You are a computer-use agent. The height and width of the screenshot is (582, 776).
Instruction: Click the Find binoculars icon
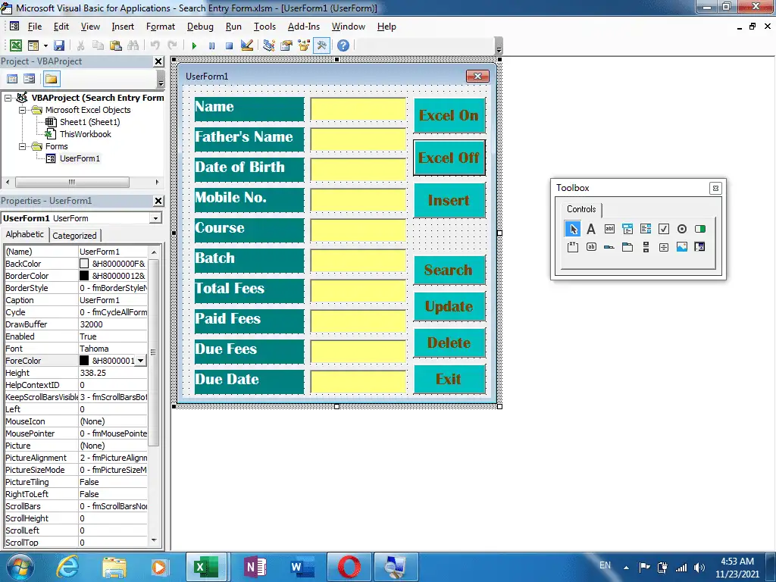pos(133,45)
